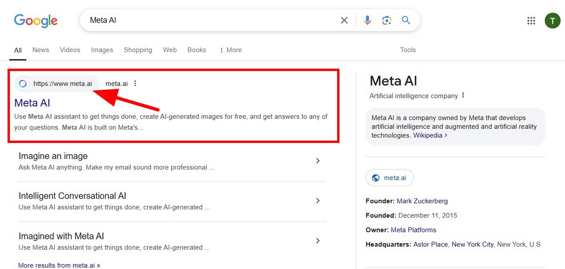Image resolution: width=565 pixels, height=269 pixels.
Task: Open the Meta Platforms owner link
Action: tap(413, 230)
